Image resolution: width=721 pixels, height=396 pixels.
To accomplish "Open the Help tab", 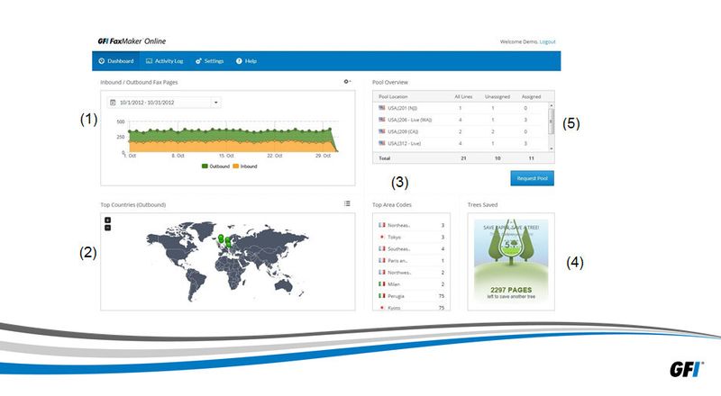I will 246,61.
